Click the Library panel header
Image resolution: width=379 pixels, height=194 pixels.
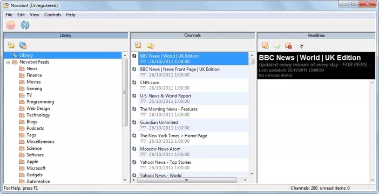pyautogui.click(x=65, y=35)
